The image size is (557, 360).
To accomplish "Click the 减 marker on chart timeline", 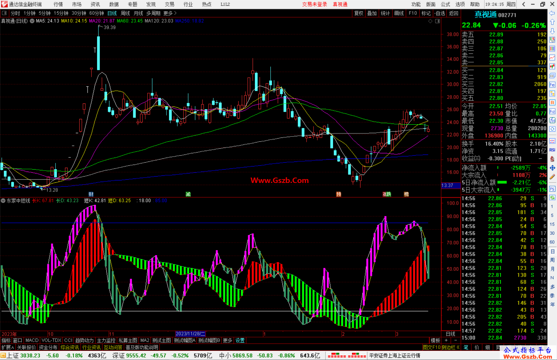I will (188, 194).
